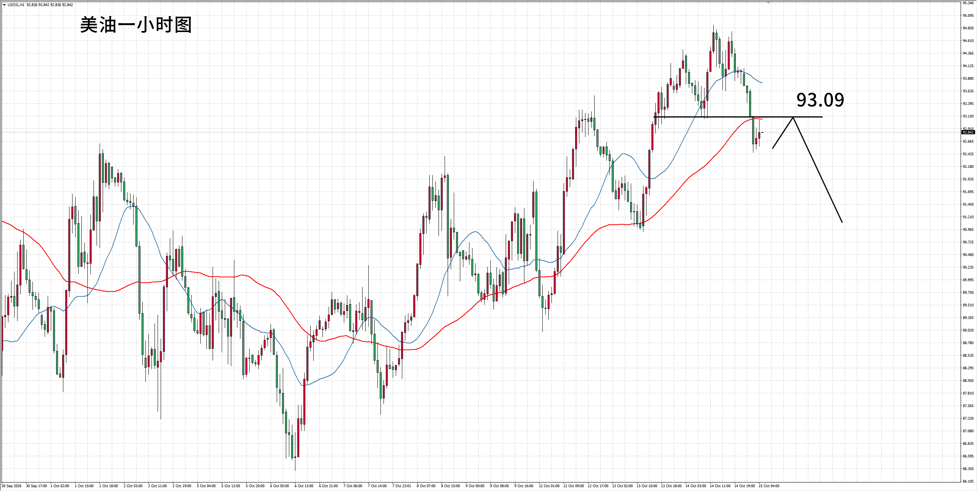Click the '5 Oct 04:00' time label

(206, 486)
